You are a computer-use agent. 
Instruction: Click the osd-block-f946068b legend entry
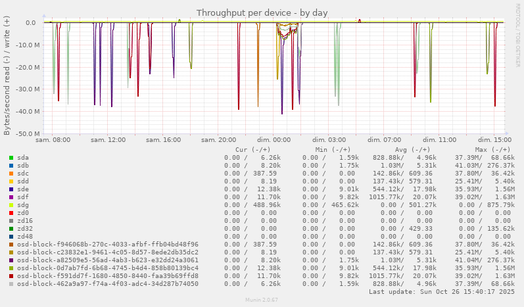[107, 245]
